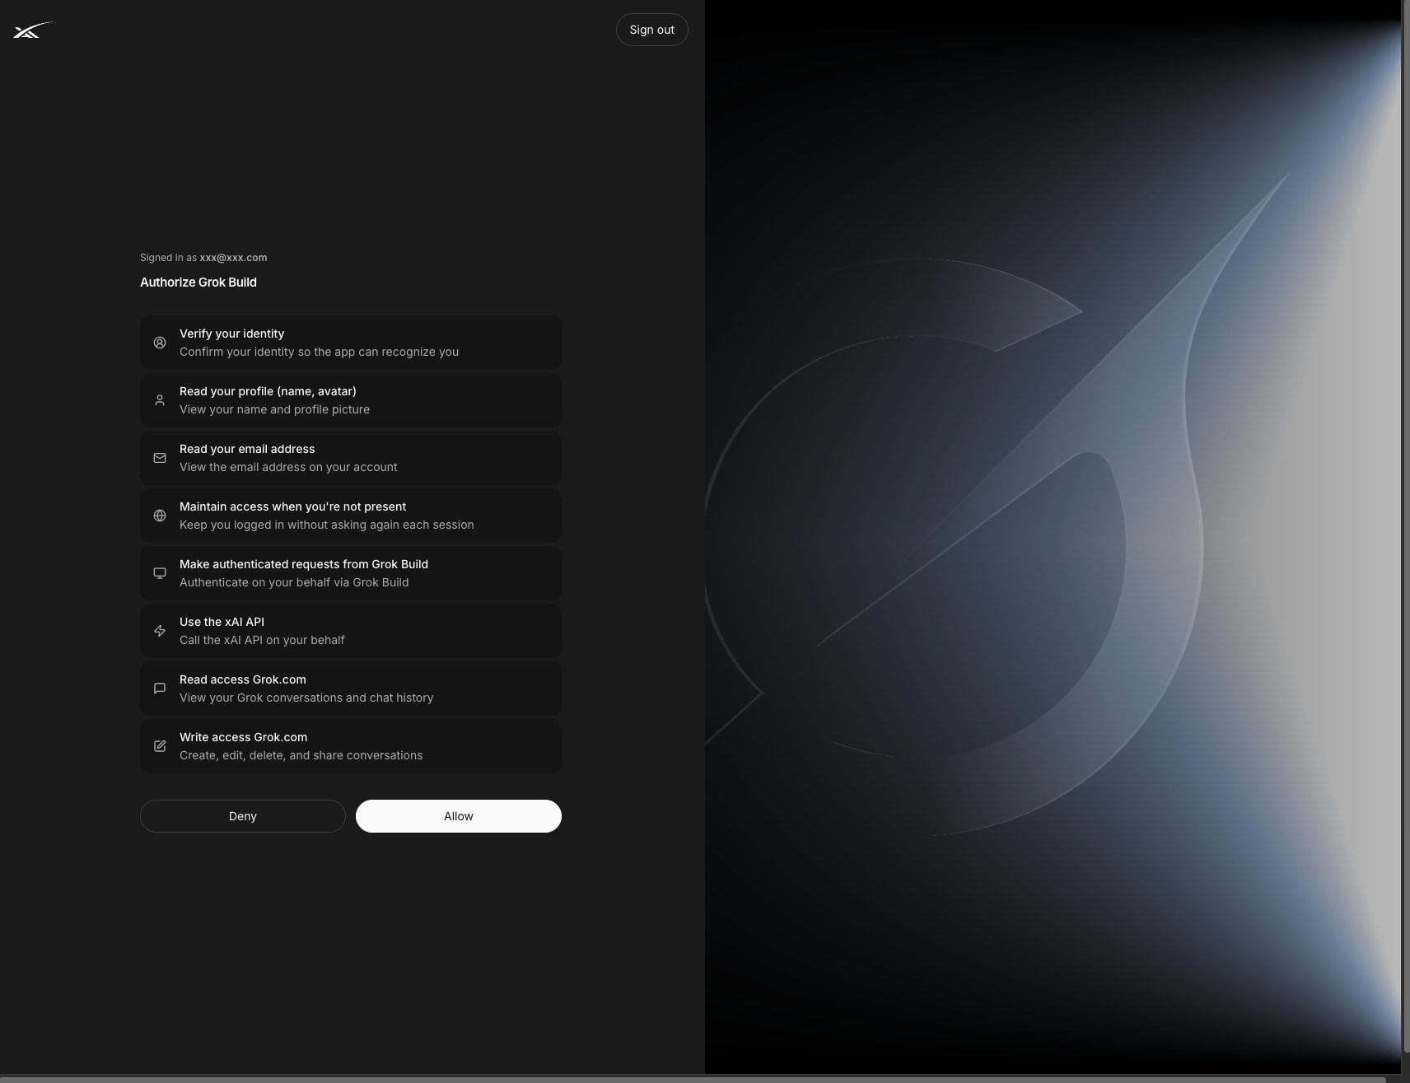This screenshot has height=1083, width=1410.
Task: Click the Read your profile person icon
Action: [160, 400]
